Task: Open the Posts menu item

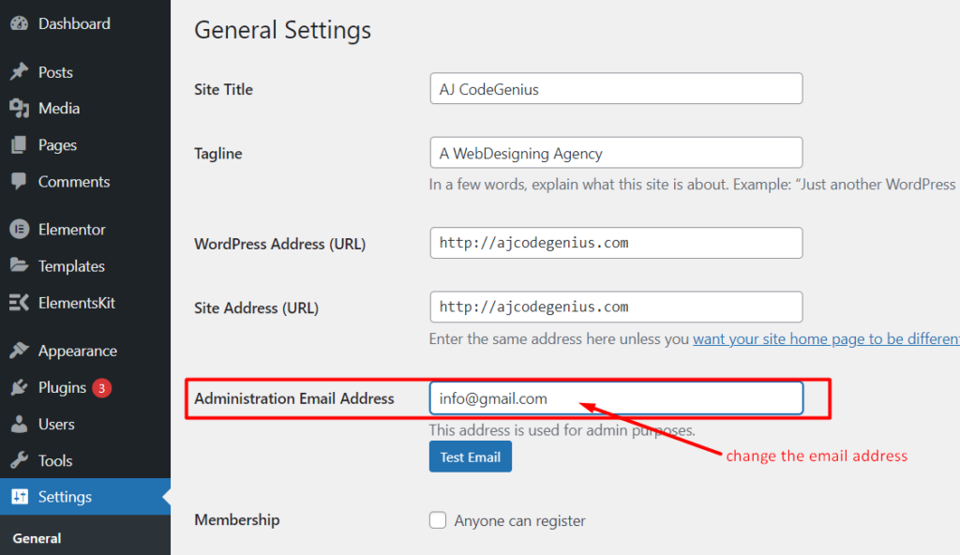Action: point(55,72)
